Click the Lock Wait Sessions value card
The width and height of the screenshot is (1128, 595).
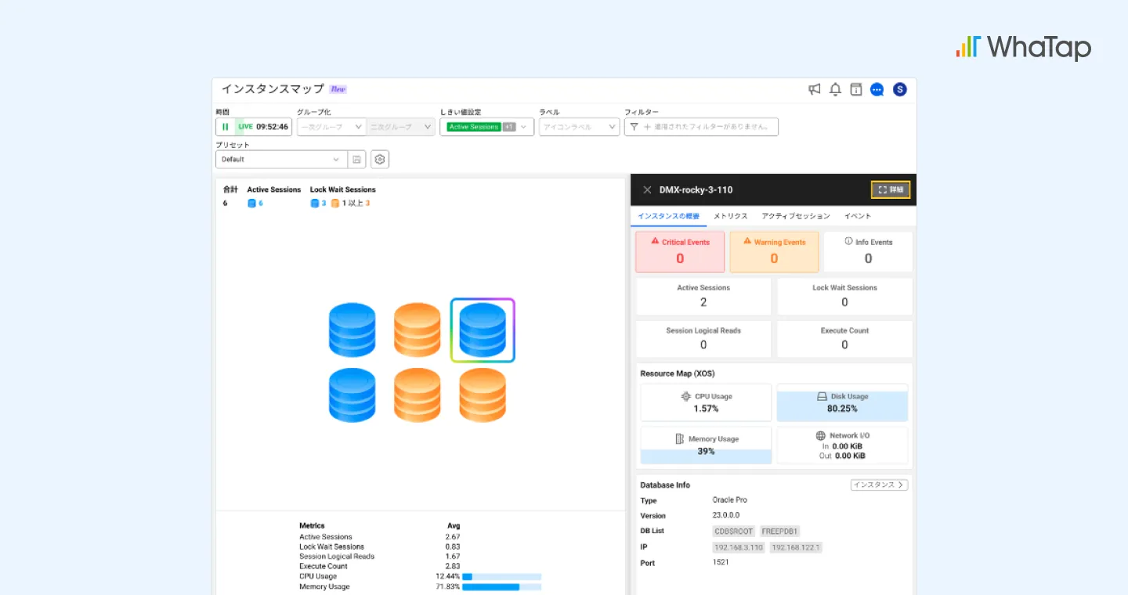point(844,296)
